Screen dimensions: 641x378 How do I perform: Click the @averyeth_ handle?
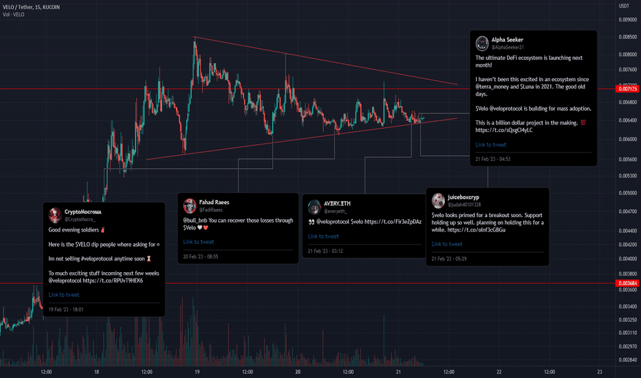point(335,211)
